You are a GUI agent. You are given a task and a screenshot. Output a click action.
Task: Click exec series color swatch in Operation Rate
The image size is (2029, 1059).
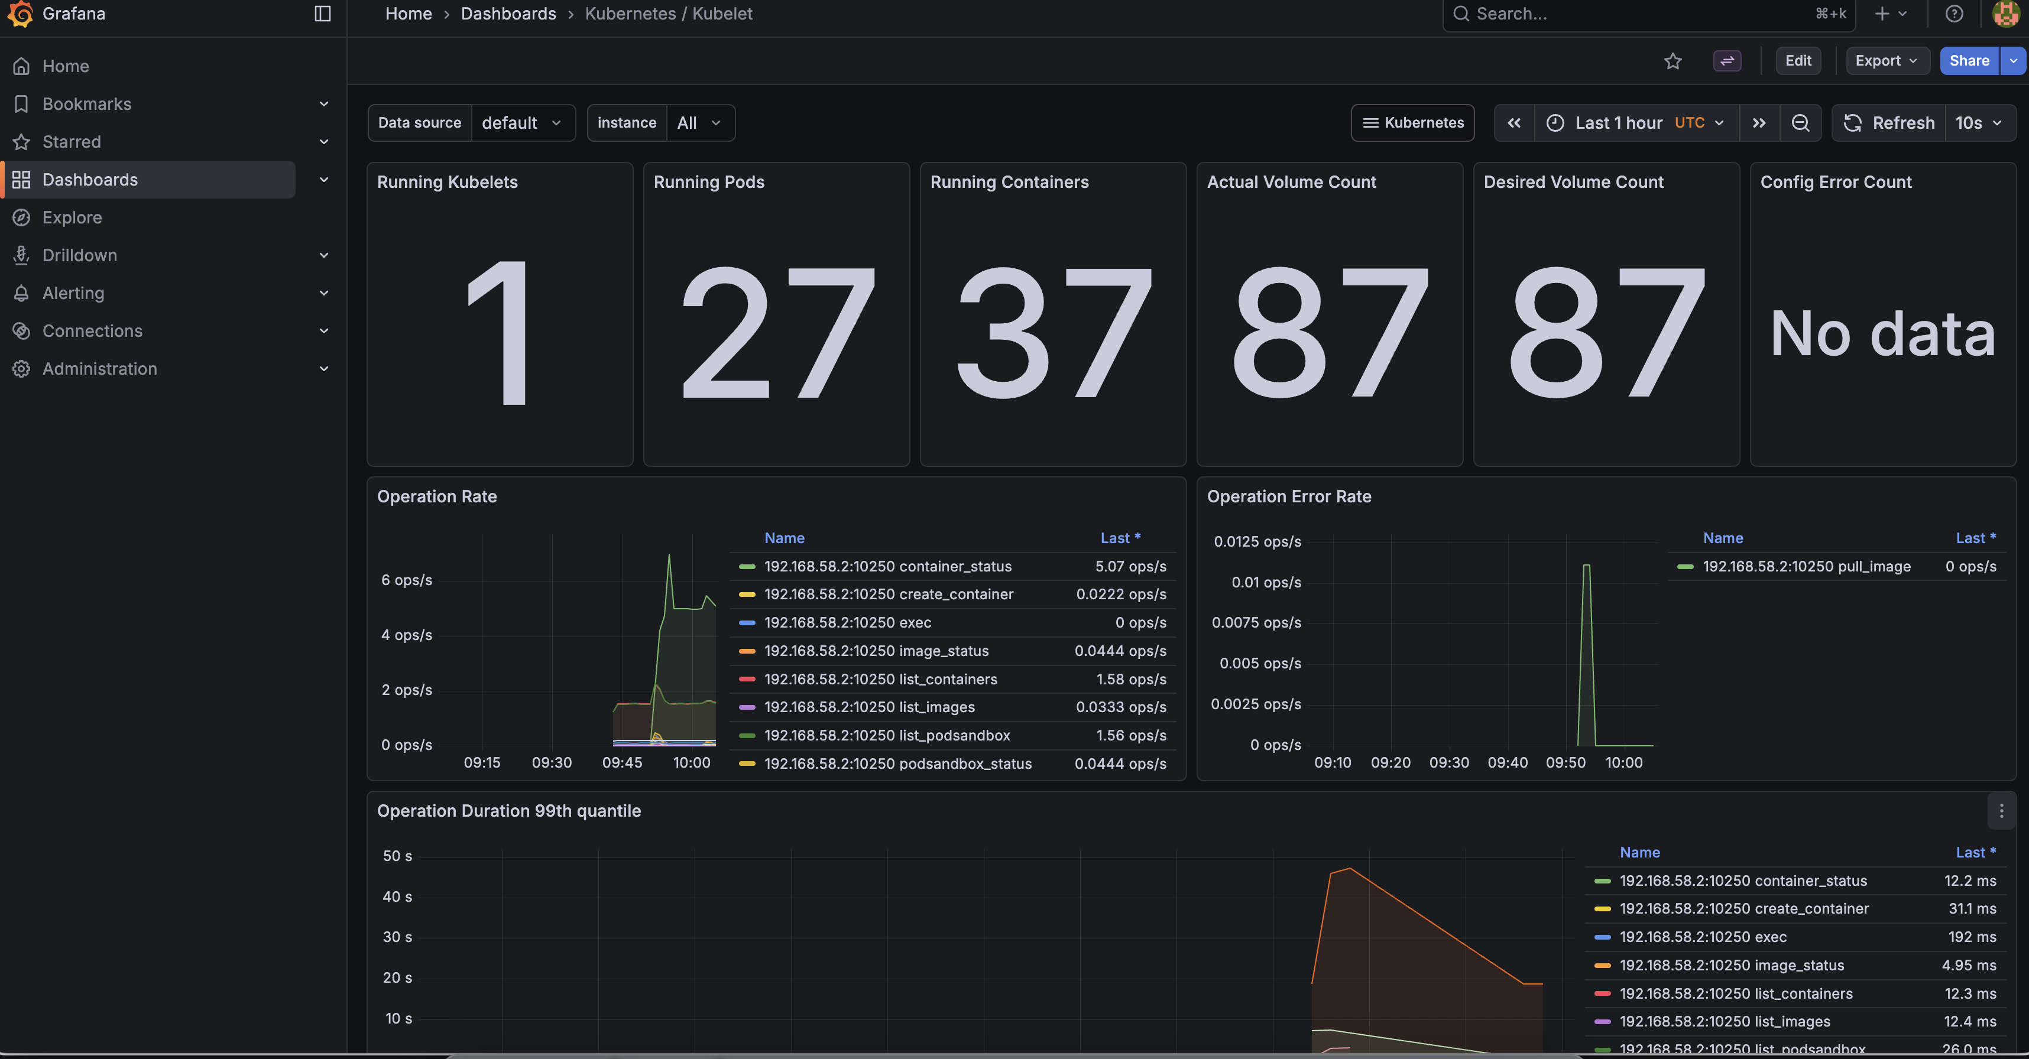coord(747,623)
